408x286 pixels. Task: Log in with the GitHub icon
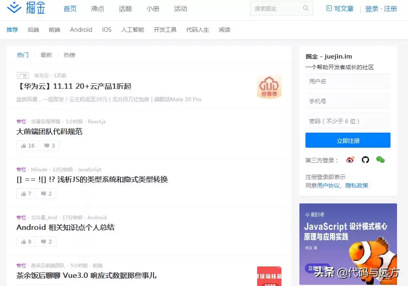pos(365,160)
